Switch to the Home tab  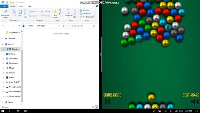point(12,6)
